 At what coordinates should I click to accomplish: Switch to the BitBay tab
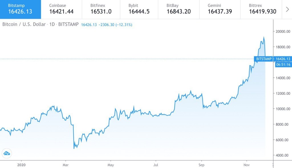179,9
